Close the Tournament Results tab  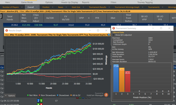(x=109, y=7)
